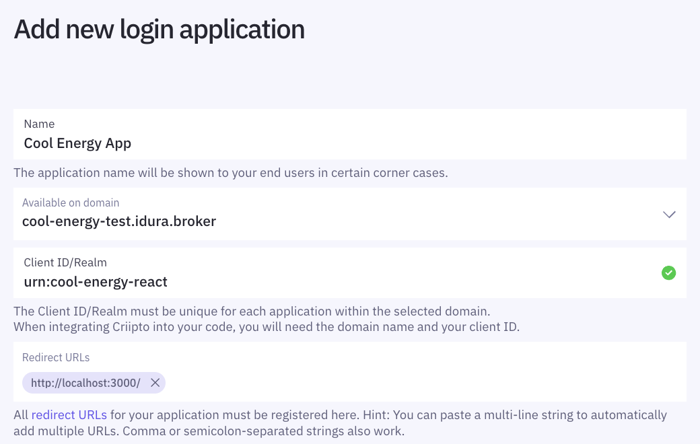Select the validation check icon beside urn:cool-energy-react

point(668,273)
